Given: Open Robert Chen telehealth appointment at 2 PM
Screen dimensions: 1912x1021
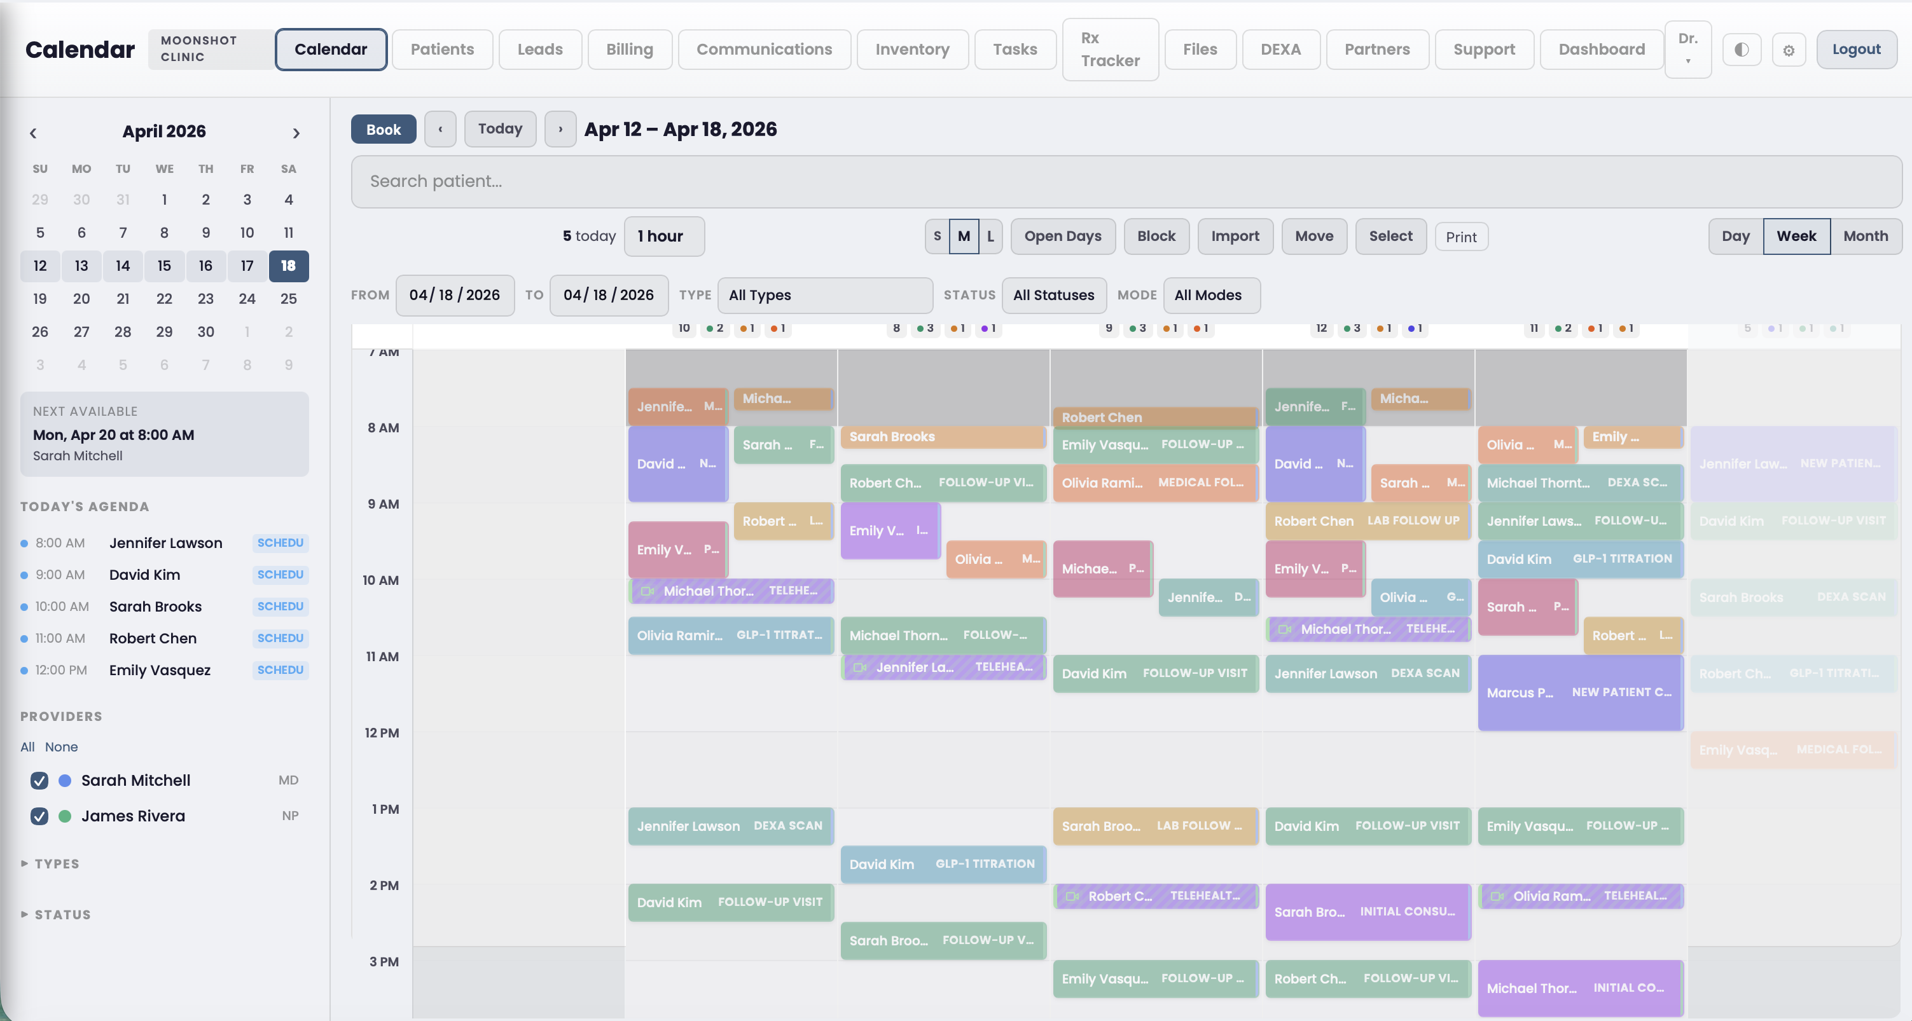Looking at the screenshot, I should (1156, 896).
